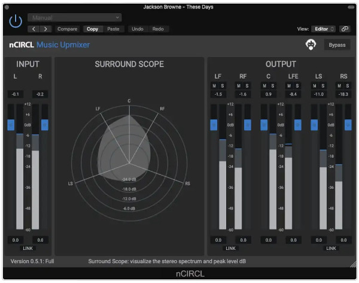Click the RF output fader handle
This screenshot has width=359, height=283.
click(x=248, y=125)
